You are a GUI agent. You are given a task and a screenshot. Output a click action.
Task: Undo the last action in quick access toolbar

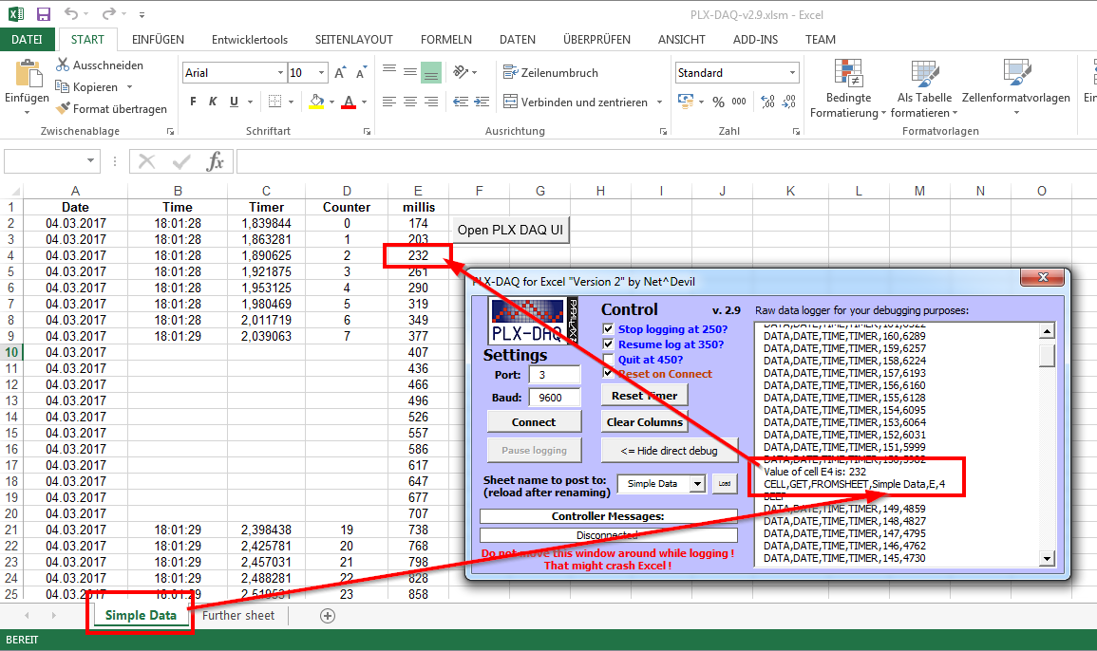click(70, 14)
